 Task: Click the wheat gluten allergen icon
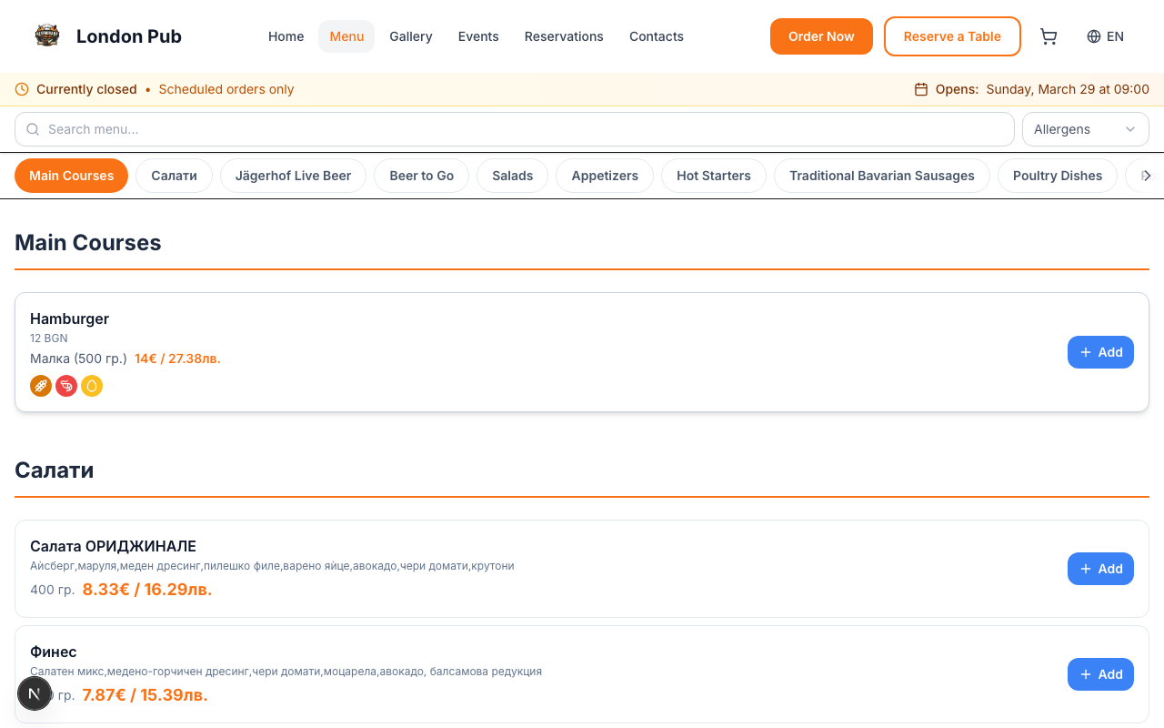click(x=41, y=386)
